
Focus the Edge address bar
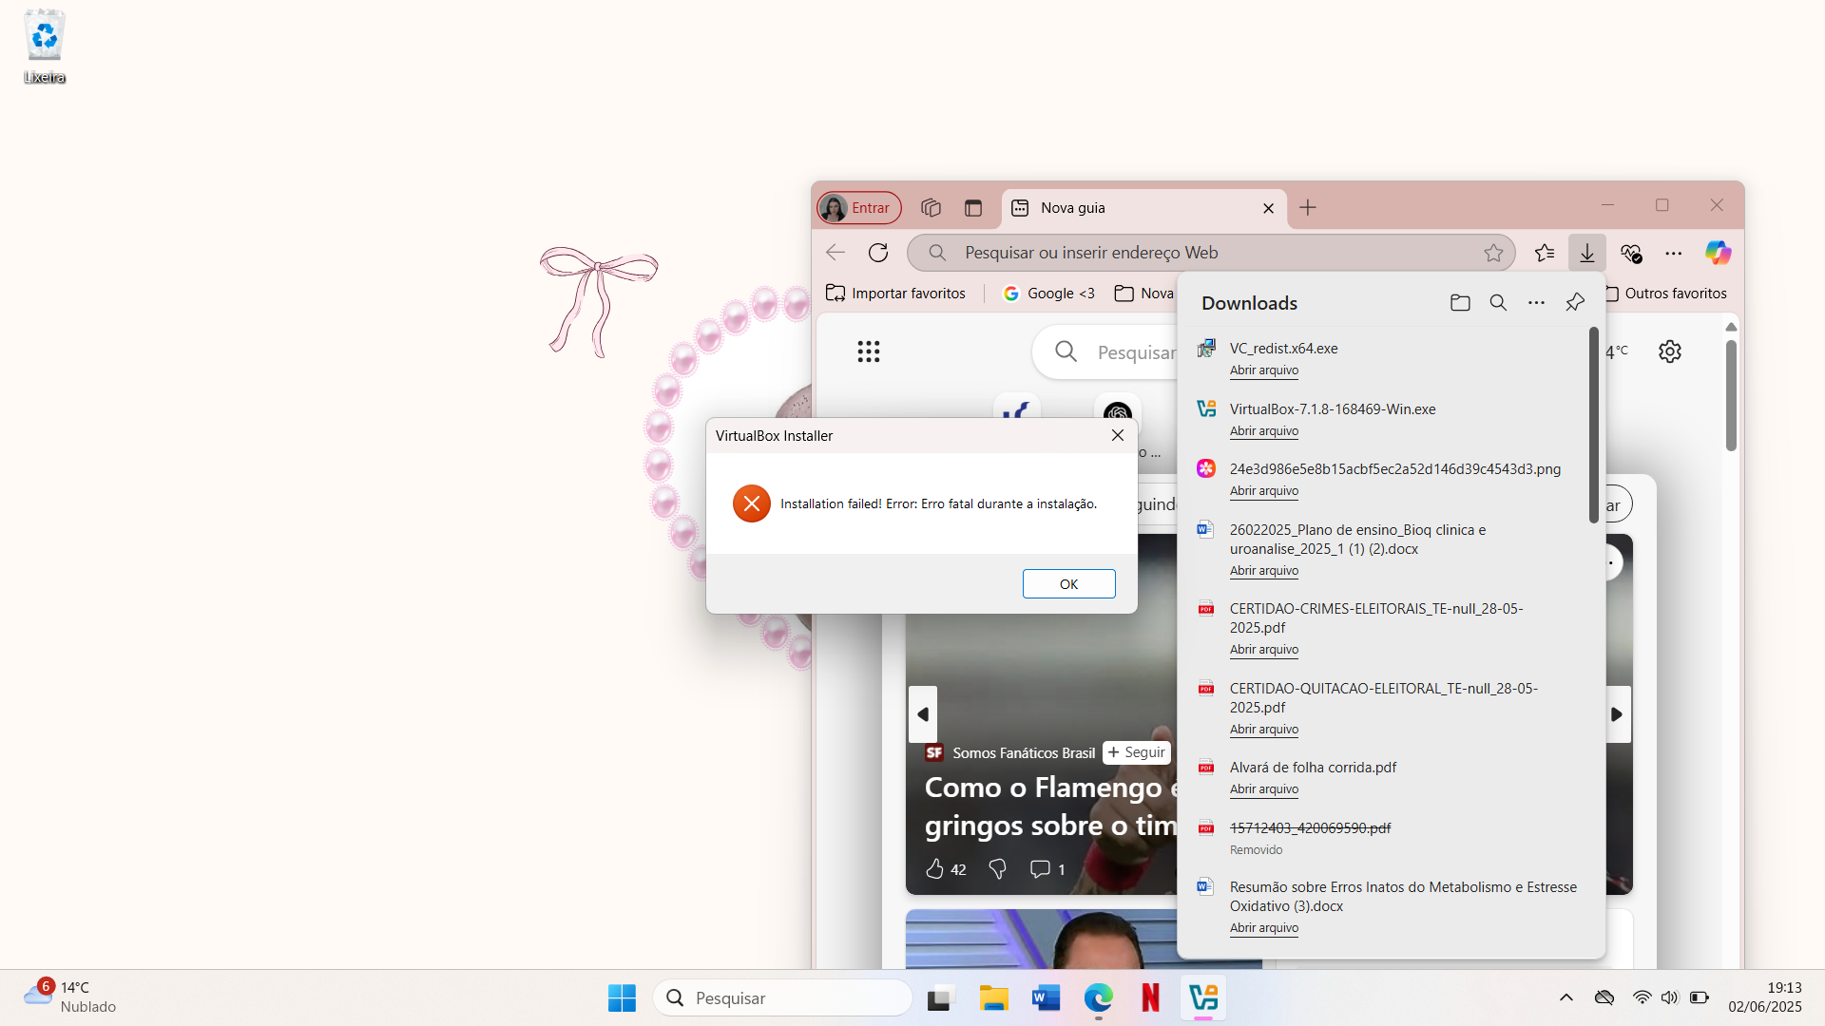pos(1210,253)
